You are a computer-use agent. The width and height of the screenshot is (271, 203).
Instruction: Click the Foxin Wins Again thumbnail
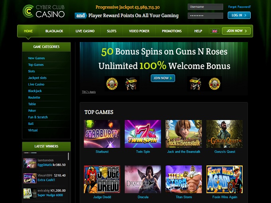pyautogui.click(x=224, y=179)
